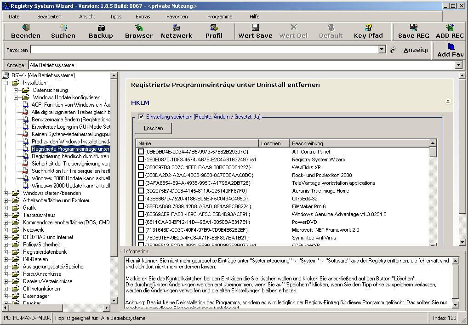Expand Windows Update konfigurieren node
468x325 pixels.
click(16, 97)
